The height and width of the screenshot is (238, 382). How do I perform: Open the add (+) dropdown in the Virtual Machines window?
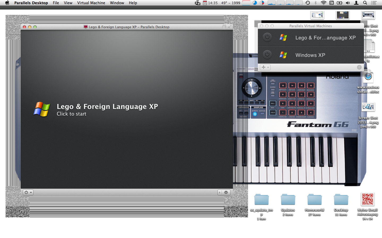(x=265, y=67)
